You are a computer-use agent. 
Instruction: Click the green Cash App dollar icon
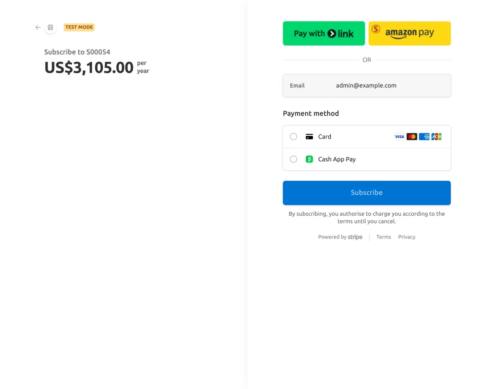[309, 159]
